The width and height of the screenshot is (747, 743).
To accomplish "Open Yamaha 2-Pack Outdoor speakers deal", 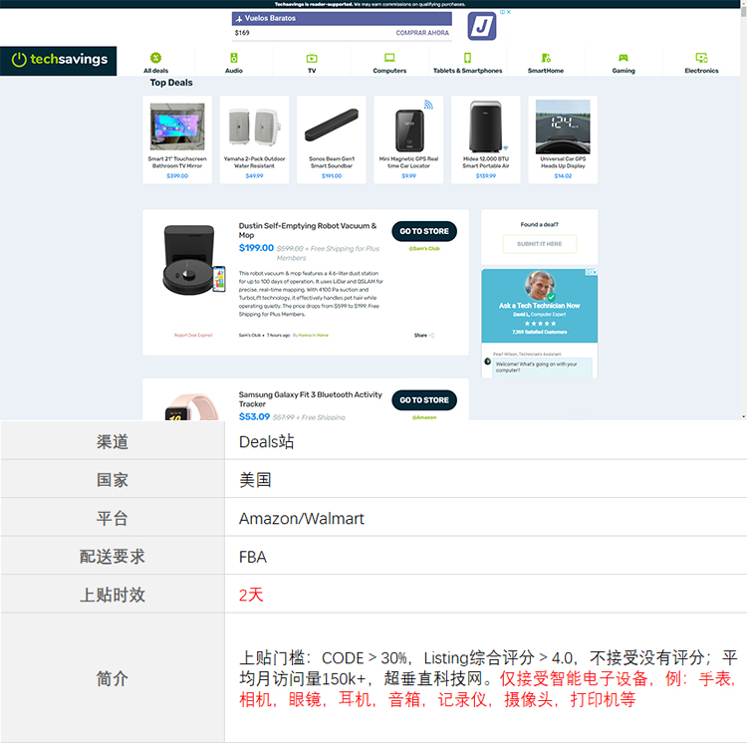I will coord(254,139).
